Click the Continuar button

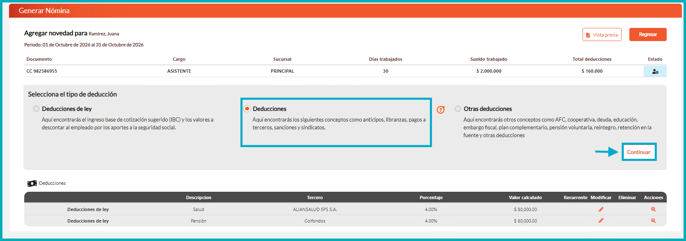pos(639,152)
